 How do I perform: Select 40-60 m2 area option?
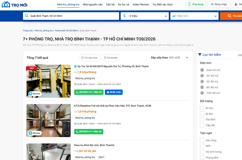[202, 81]
